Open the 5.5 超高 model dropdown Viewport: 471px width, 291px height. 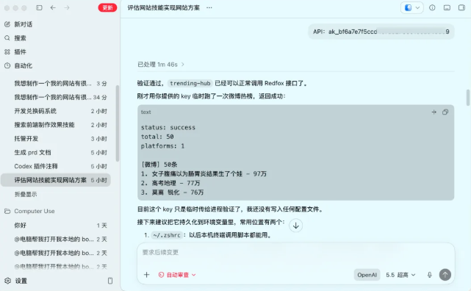click(x=400, y=275)
